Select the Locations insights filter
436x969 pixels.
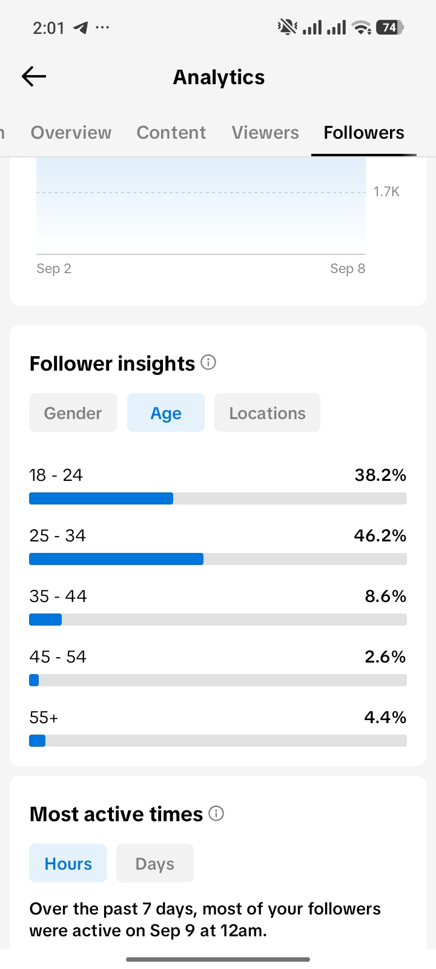click(267, 412)
